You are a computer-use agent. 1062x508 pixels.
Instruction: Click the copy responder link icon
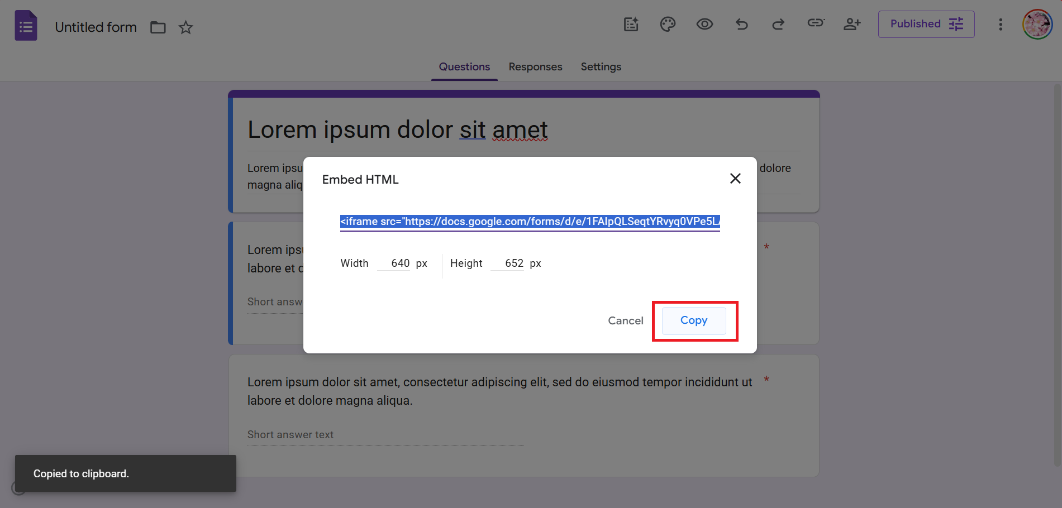(815, 23)
